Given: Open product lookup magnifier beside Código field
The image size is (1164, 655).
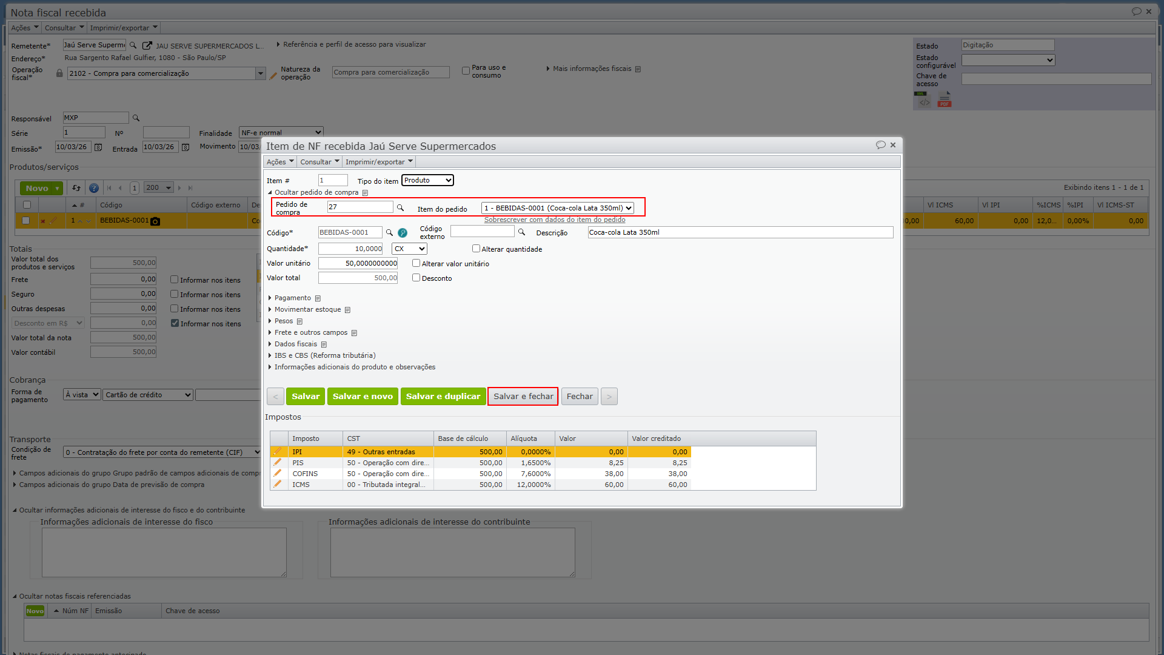Looking at the screenshot, I should tap(389, 232).
